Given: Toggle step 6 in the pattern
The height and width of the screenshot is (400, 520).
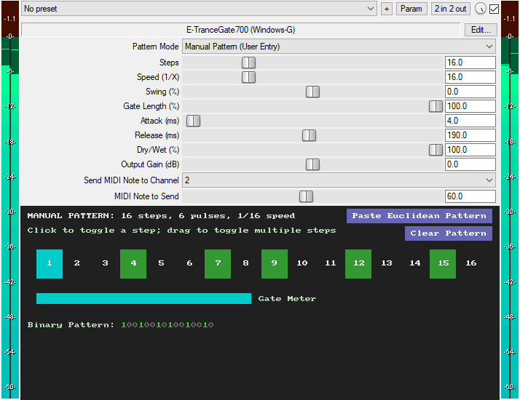Looking at the screenshot, I should pos(189,264).
